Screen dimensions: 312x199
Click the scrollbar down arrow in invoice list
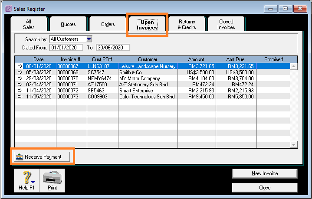pyautogui.click(x=293, y=144)
